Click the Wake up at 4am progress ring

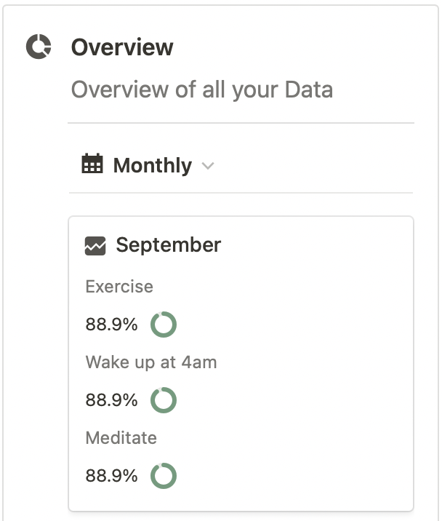click(164, 400)
